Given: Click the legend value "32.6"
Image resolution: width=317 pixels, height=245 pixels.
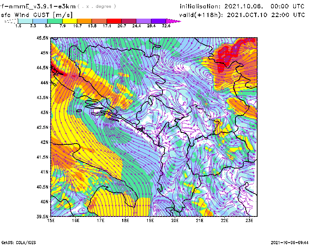Looking at the screenshot, I should (x=166, y=26).
